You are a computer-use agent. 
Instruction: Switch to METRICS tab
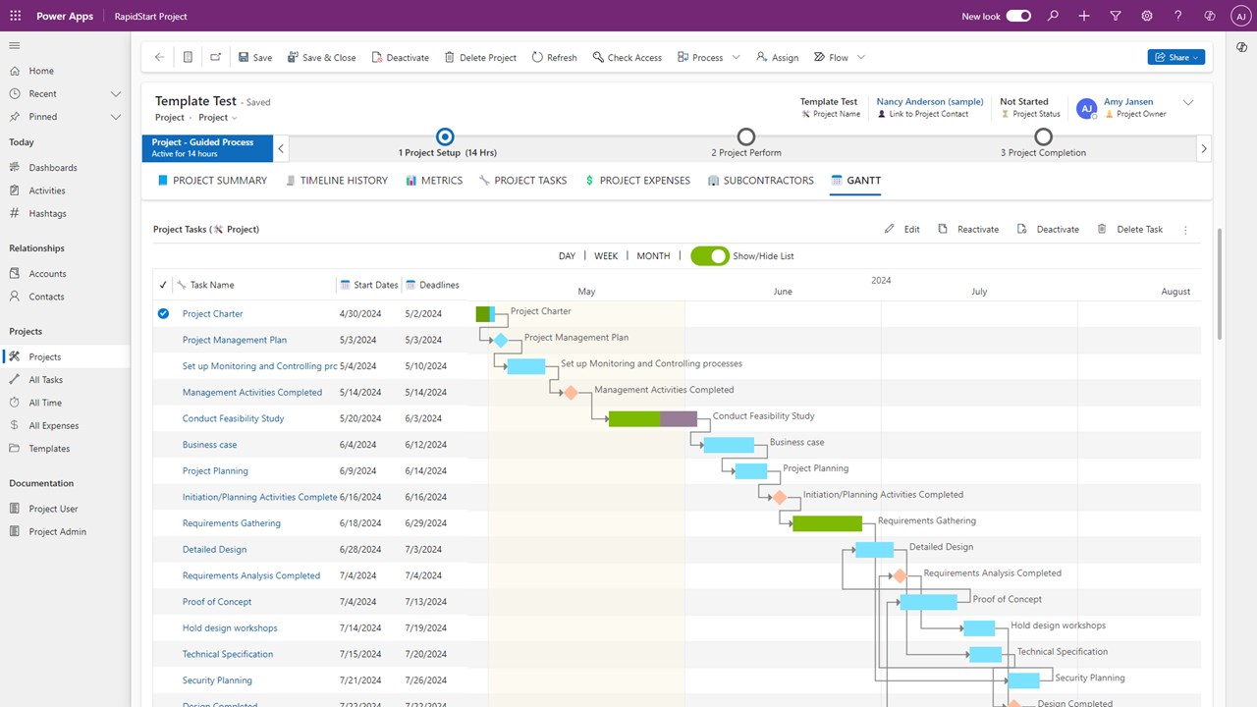pyautogui.click(x=434, y=181)
